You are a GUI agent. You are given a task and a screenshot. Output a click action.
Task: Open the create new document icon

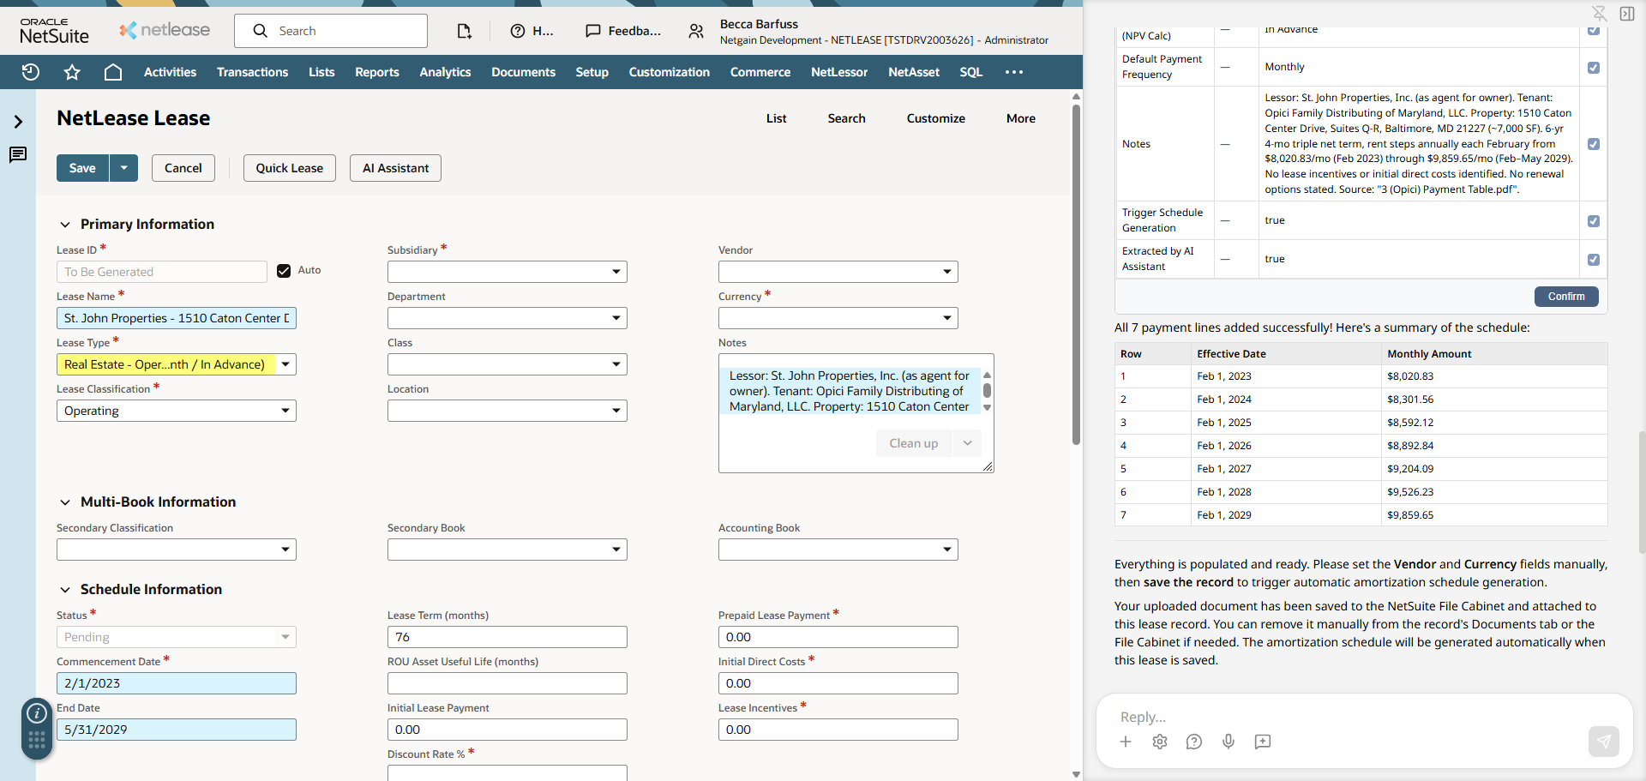464,31
